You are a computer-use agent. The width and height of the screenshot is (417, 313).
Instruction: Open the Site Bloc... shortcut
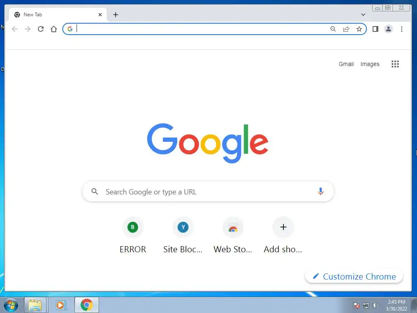pyautogui.click(x=183, y=235)
